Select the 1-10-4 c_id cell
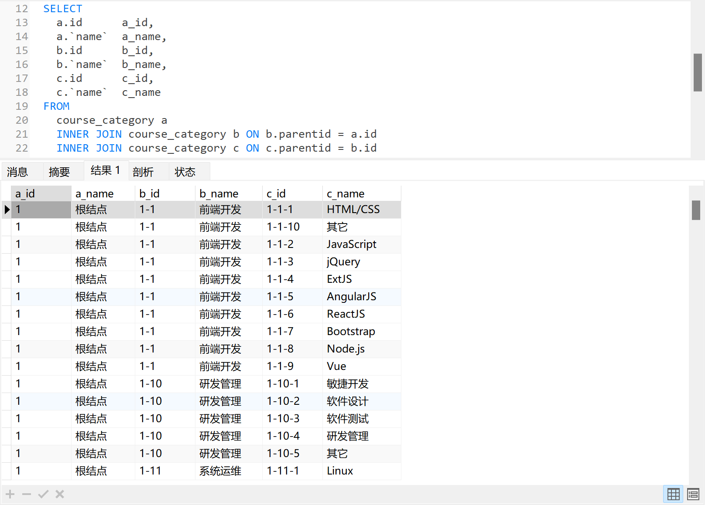The image size is (705, 505). click(x=292, y=436)
